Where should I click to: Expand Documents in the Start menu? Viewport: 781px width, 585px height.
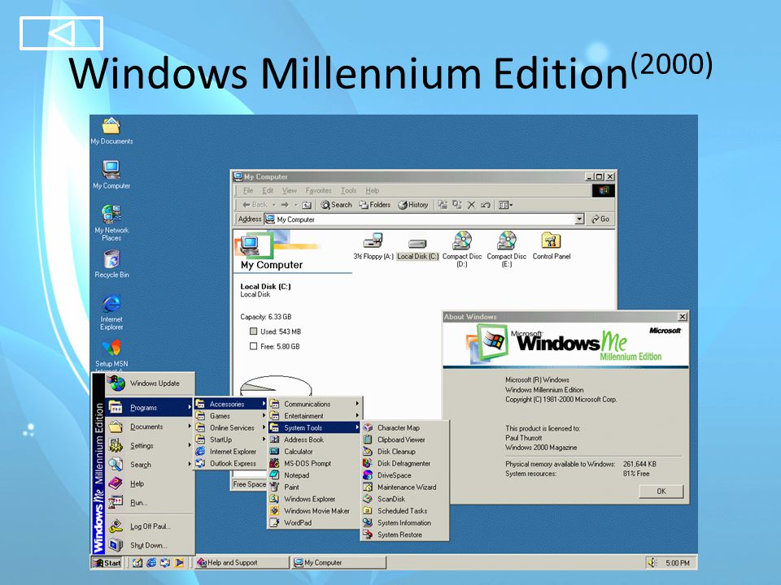(x=150, y=427)
